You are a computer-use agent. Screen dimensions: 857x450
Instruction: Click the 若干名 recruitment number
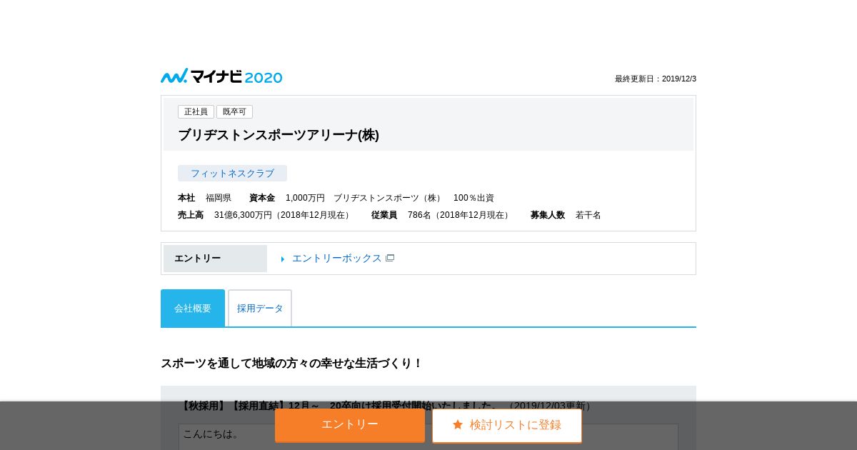(x=588, y=215)
